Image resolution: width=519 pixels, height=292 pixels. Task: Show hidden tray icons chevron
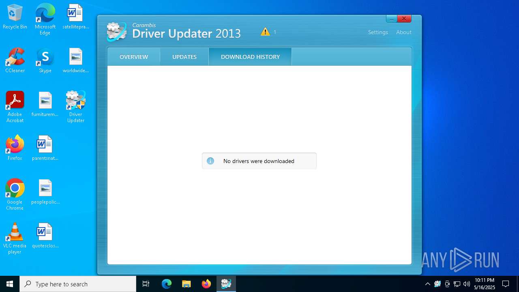click(x=427, y=284)
